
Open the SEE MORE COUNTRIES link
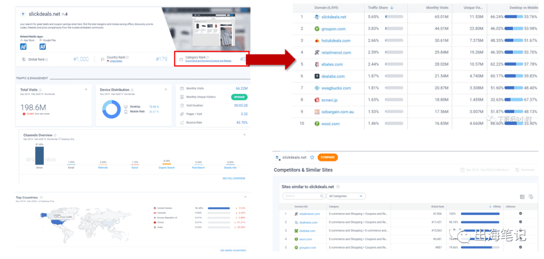(x=233, y=250)
